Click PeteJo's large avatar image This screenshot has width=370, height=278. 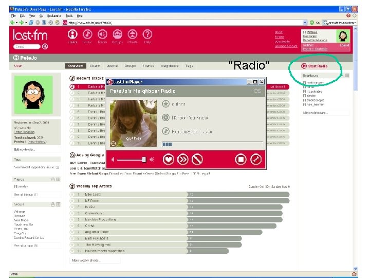(33, 95)
